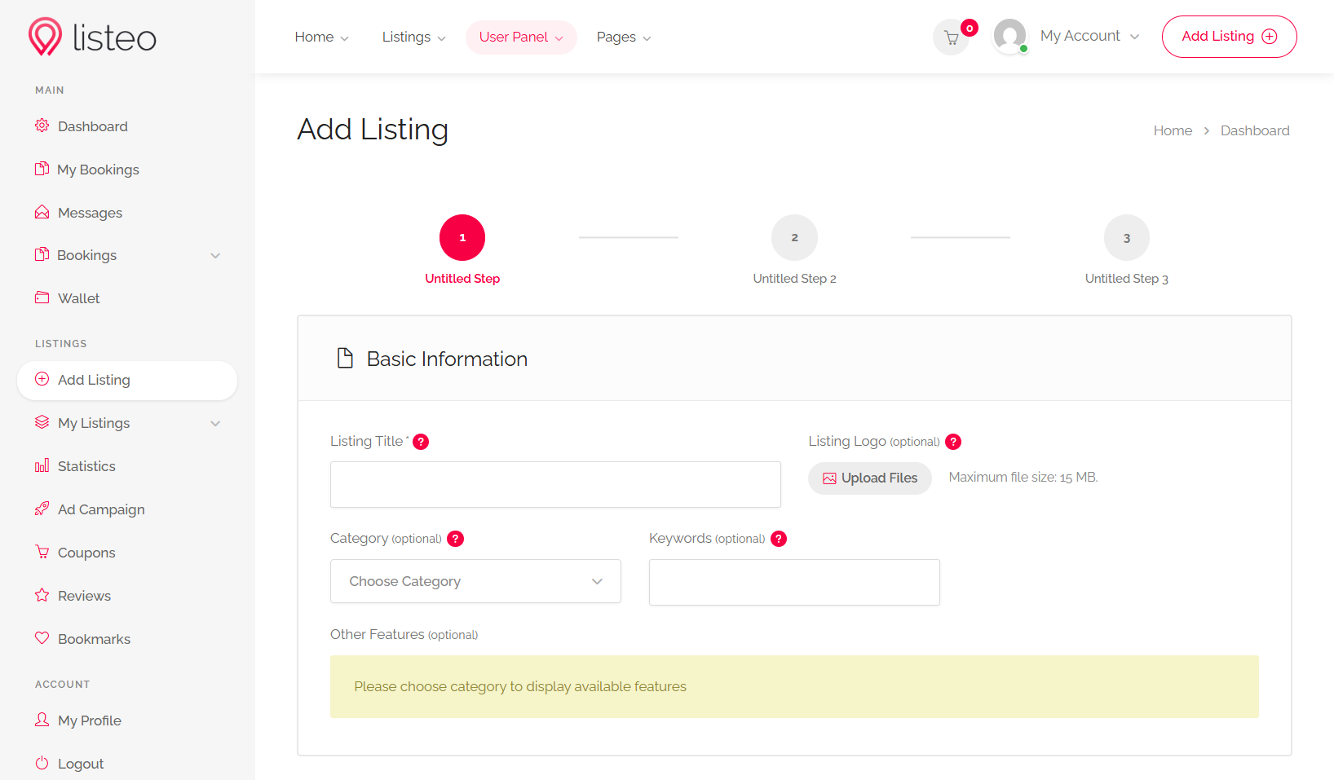Follow the Dashboard breadcrumb link
Viewport: 1334px width, 780px height.
1254,130
